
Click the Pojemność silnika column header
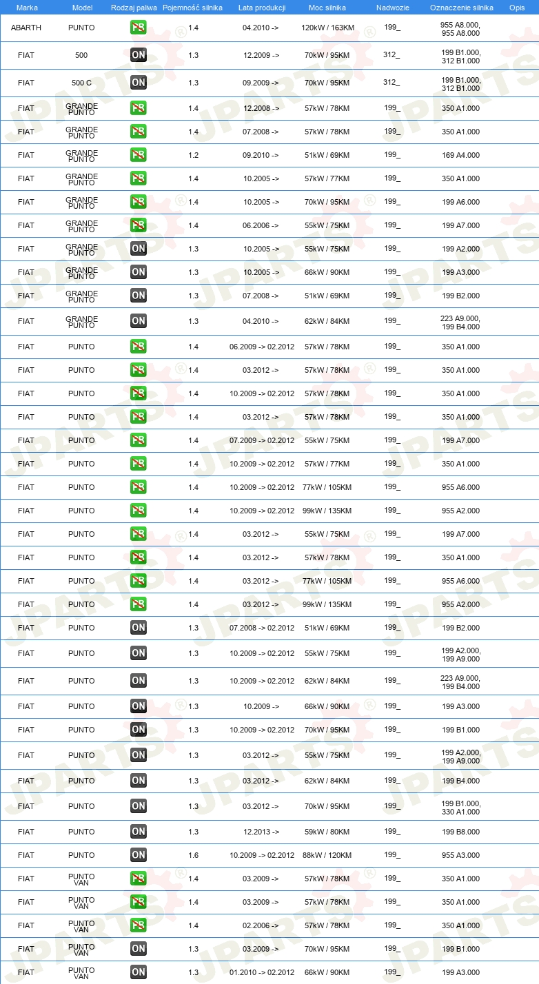(x=192, y=7)
